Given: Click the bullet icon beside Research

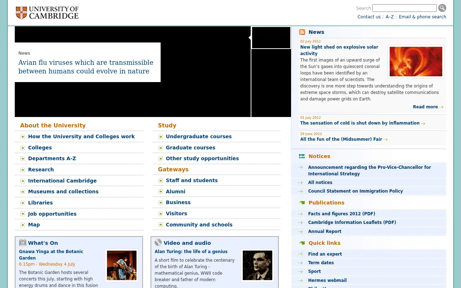Looking at the screenshot, I should (23, 170).
